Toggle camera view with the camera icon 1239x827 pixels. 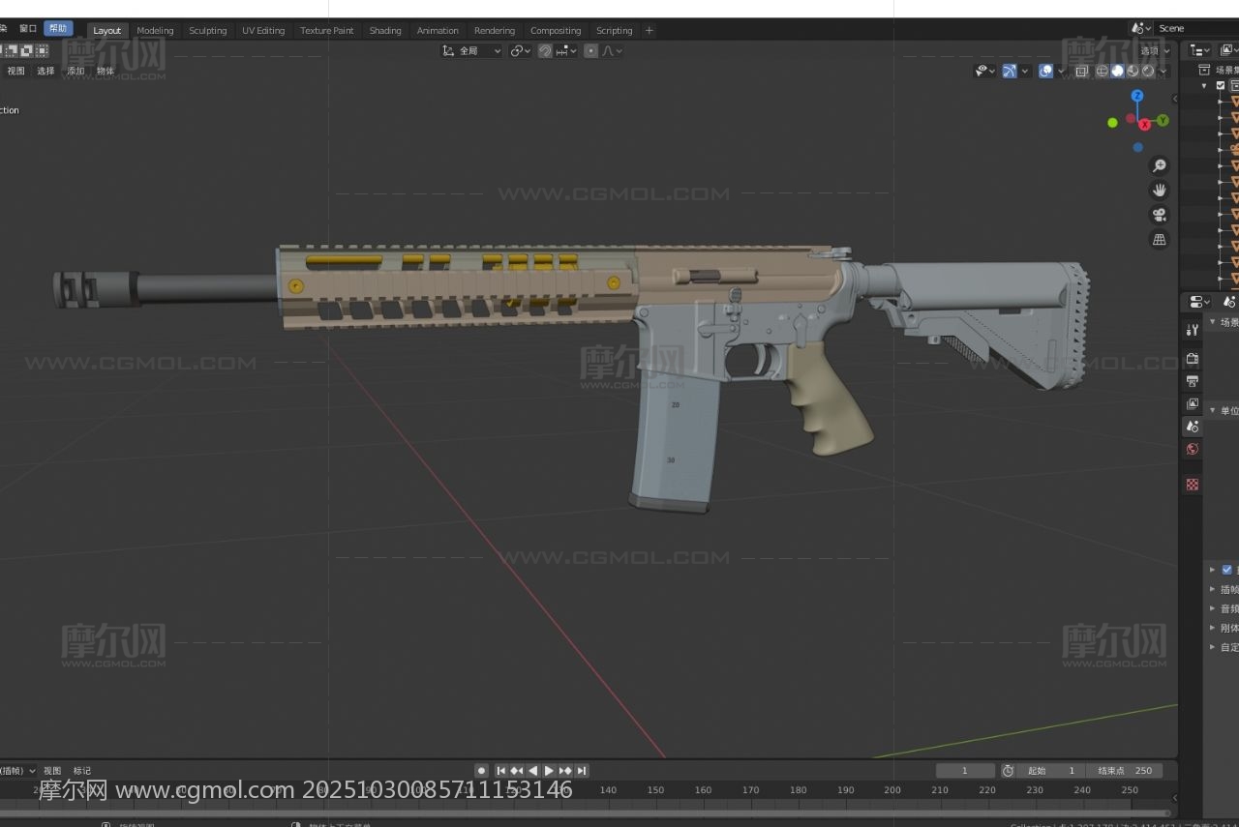[x=1159, y=215]
